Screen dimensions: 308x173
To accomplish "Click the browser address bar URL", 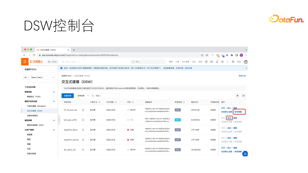I will pyautogui.click(x=80, y=55).
